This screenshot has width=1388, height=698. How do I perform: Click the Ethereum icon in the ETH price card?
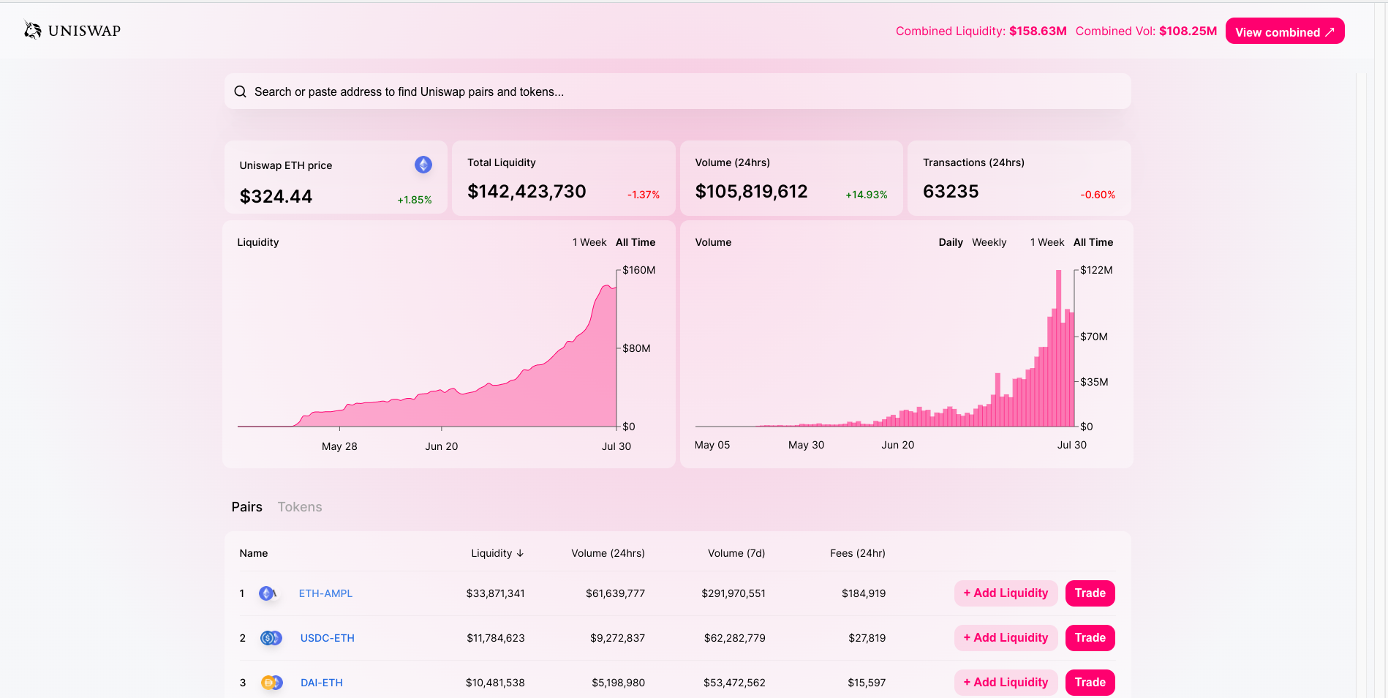click(x=423, y=165)
